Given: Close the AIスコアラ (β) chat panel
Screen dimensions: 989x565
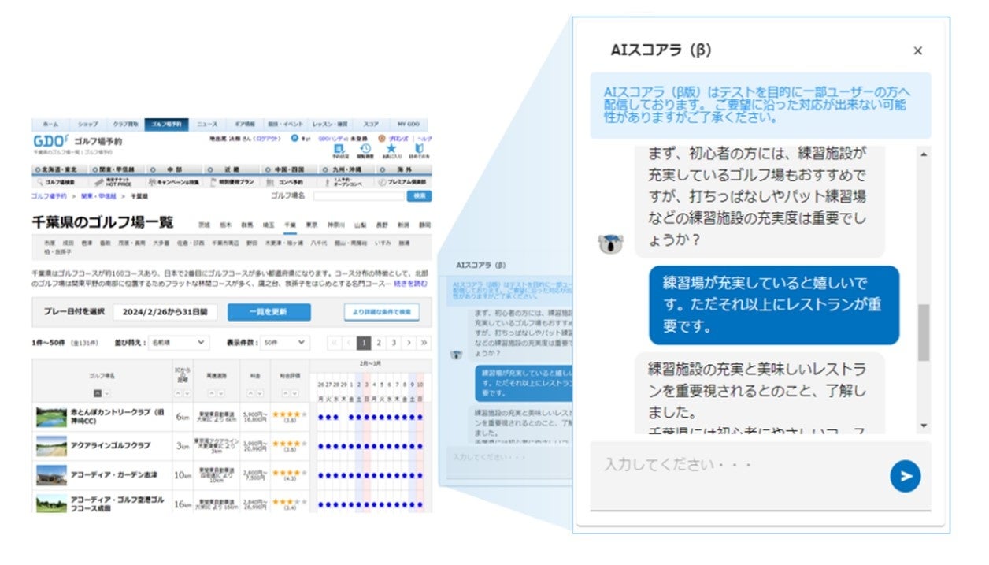Looking at the screenshot, I should click(917, 50).
